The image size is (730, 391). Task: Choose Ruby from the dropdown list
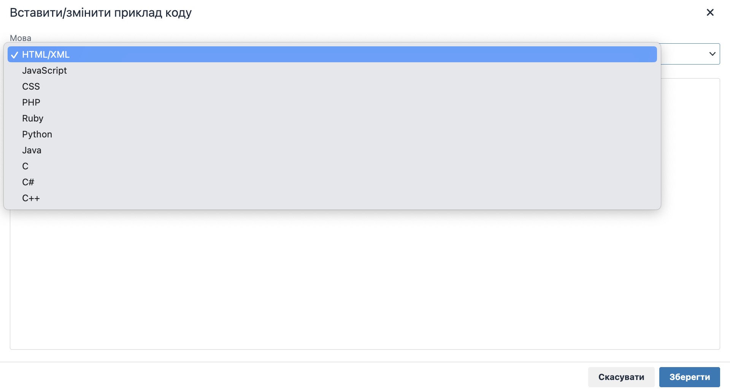tap(33, 118)
